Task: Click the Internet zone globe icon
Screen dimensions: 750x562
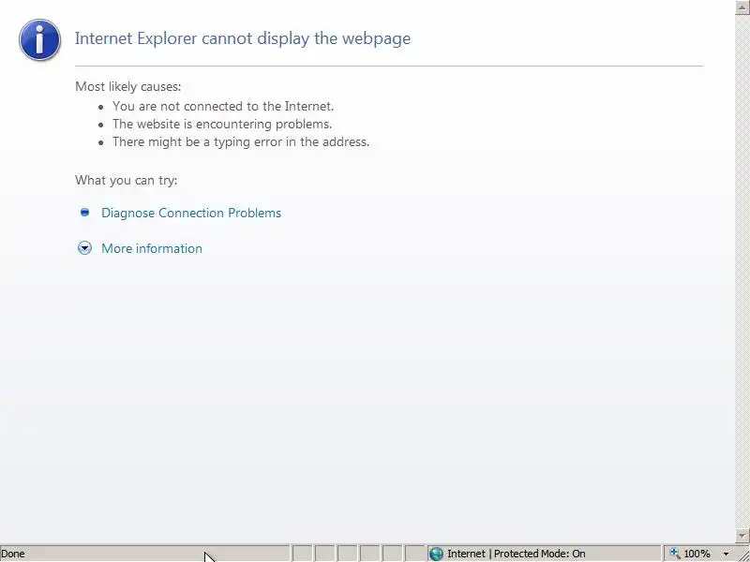Action: pyautogui.click(x=436, y=554)
